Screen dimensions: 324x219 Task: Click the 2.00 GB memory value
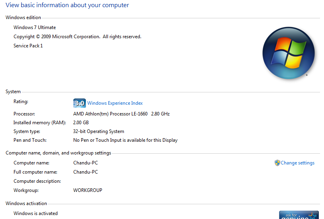(81, 123)
